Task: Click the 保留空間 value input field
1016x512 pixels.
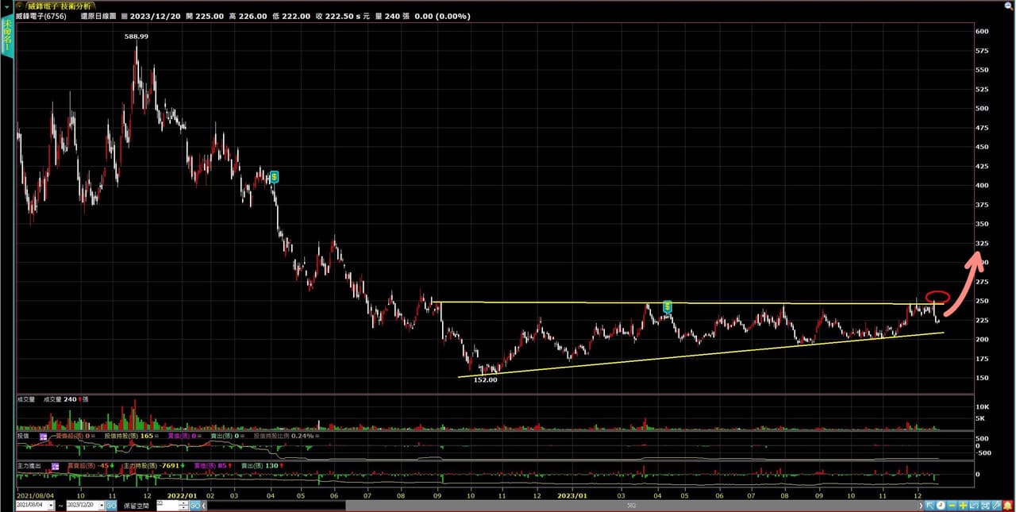Action: click(x=167, y=505)
